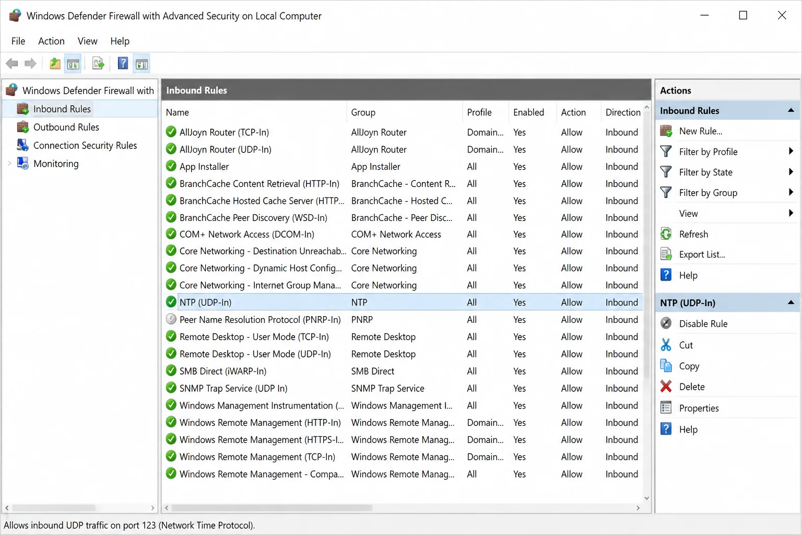Click the red Delete X icon
The image size is (802, 535).
pyautogui.click(x=666, y=387)
